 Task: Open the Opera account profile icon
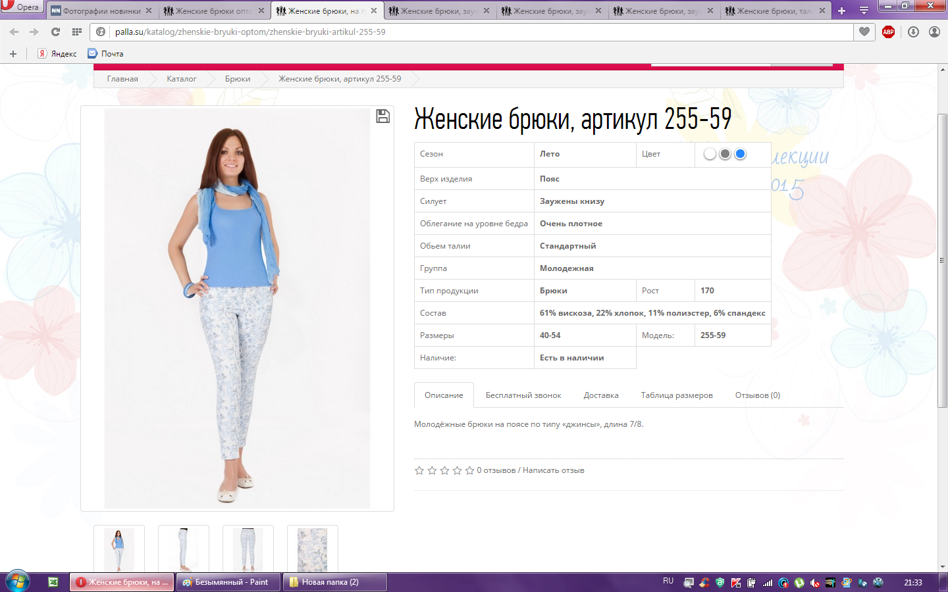click(x=934, y=32)
